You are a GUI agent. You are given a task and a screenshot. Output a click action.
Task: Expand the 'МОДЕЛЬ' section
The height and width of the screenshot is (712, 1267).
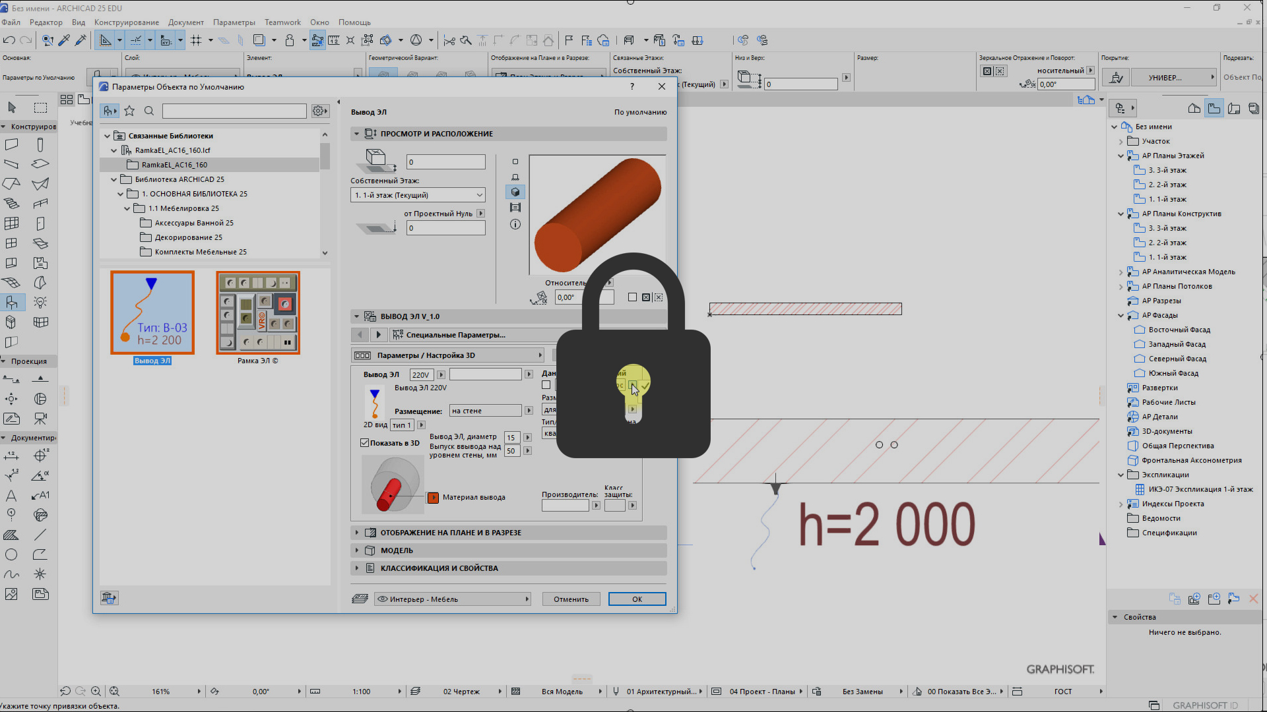pyautogui.click(x=357, y=550)
